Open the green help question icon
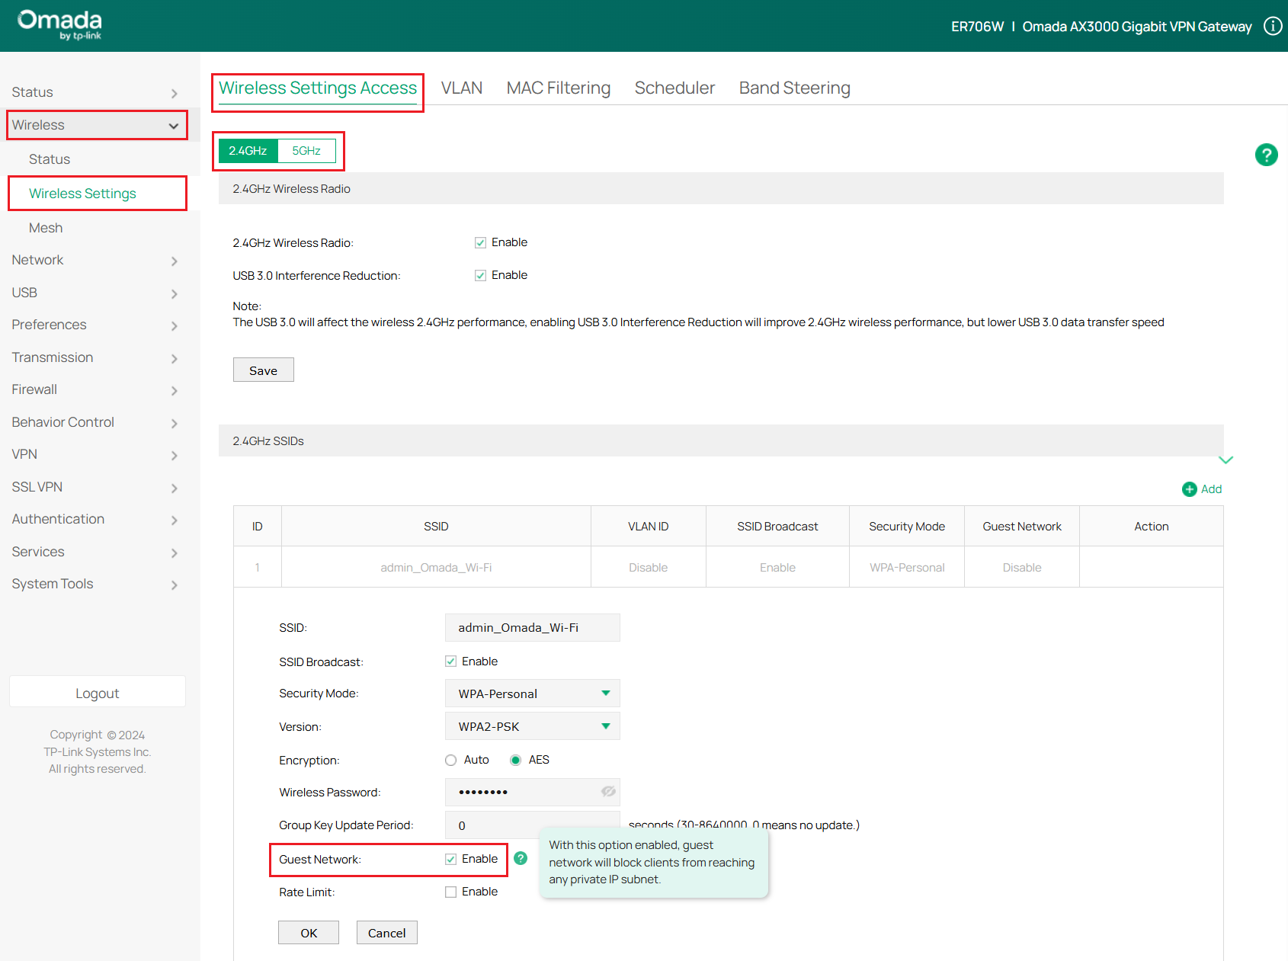 point(1266,155)
